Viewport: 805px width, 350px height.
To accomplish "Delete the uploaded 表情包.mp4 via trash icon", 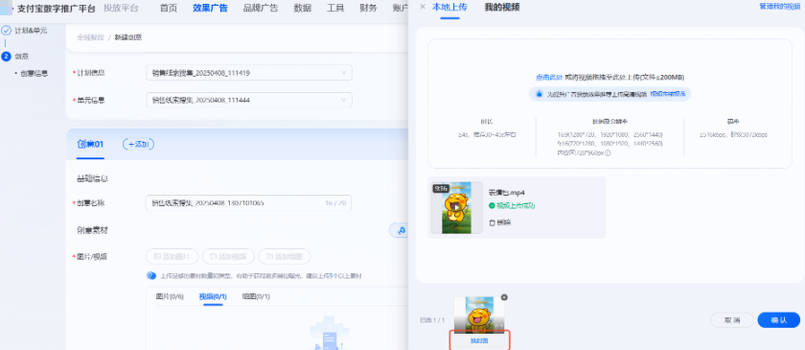I will coord(492,222).
